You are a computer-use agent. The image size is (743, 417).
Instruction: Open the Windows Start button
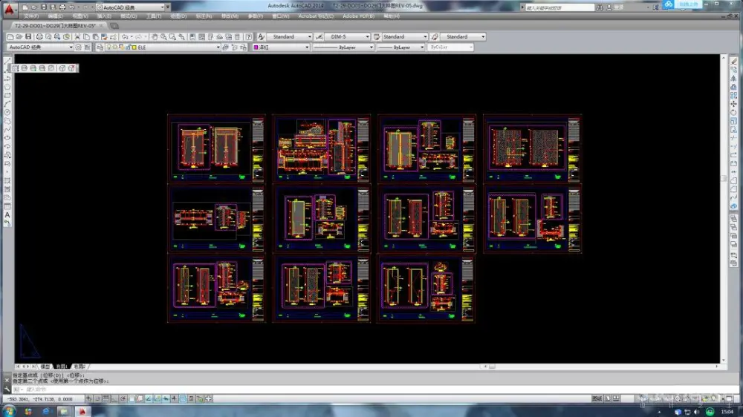(9, 410)
